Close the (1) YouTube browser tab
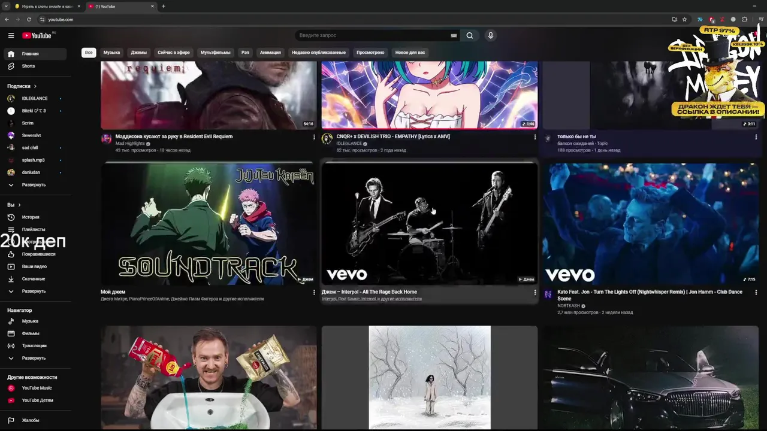This screenshot has height=431, width=767. [152, 6]
